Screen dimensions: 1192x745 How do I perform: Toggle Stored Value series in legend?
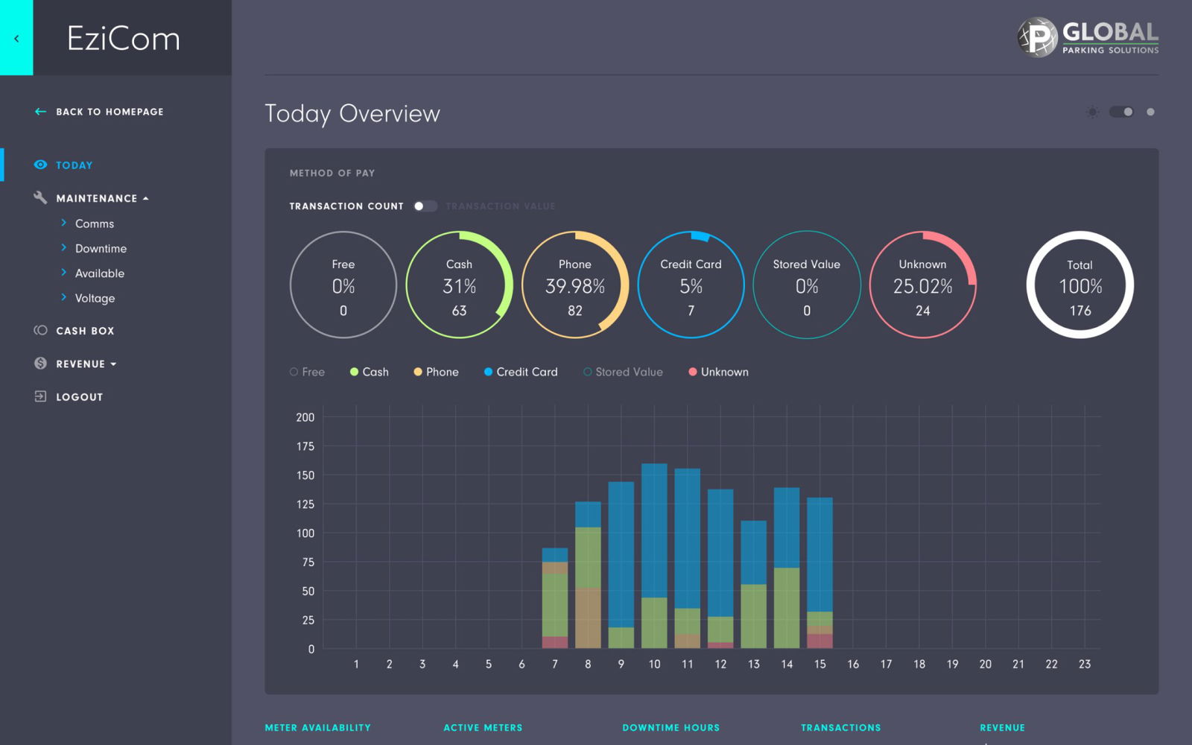pos(623,372)
